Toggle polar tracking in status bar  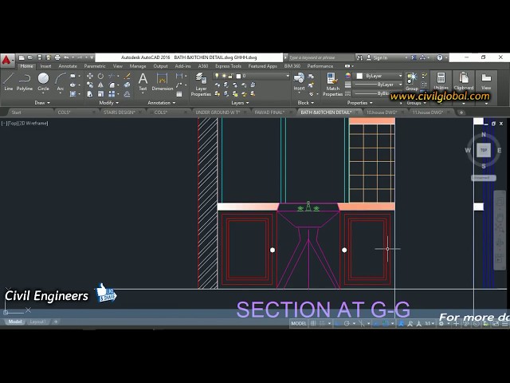(347, 323)
